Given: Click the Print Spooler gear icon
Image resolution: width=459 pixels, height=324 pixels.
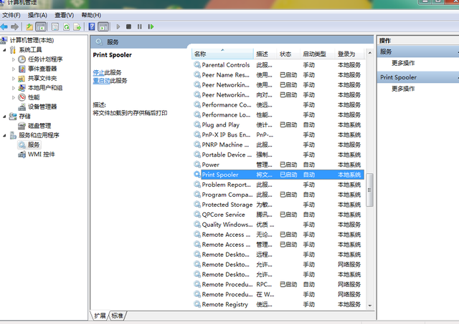Looking at the screenshot, I should coord(197,175).
